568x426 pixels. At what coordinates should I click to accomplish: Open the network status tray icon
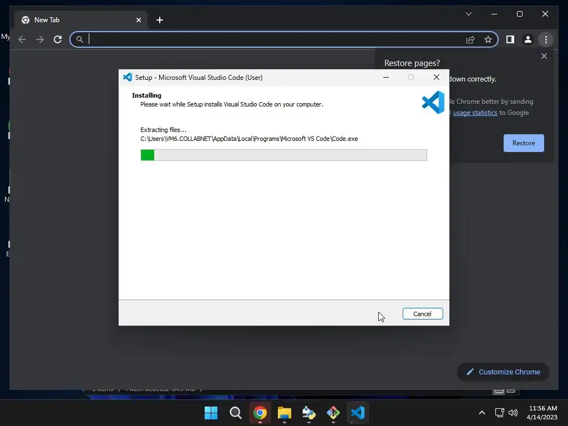(x=500, y=413)
